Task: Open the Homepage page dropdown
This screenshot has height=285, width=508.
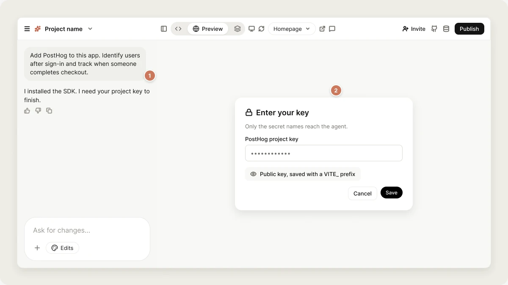Action: pos(292,29)
